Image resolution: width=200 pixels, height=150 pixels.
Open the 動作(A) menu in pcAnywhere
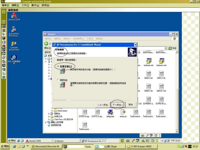[x=35, y=5]
